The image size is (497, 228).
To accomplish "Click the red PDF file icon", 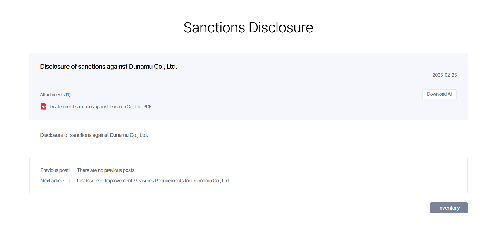I will 44,106.
